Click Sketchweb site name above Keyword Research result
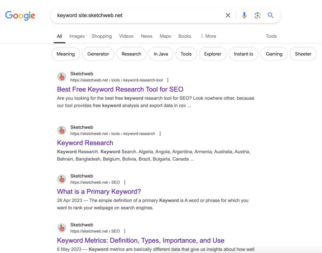Viewport: 322px width, 253px height. pos(81,127)
